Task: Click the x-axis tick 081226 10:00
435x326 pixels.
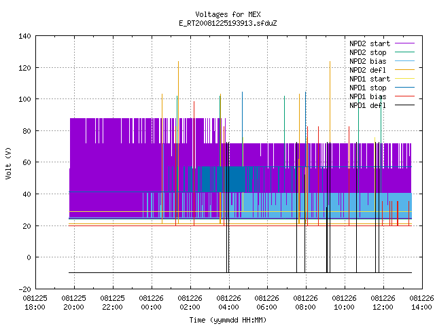Action: coord(344,303)
